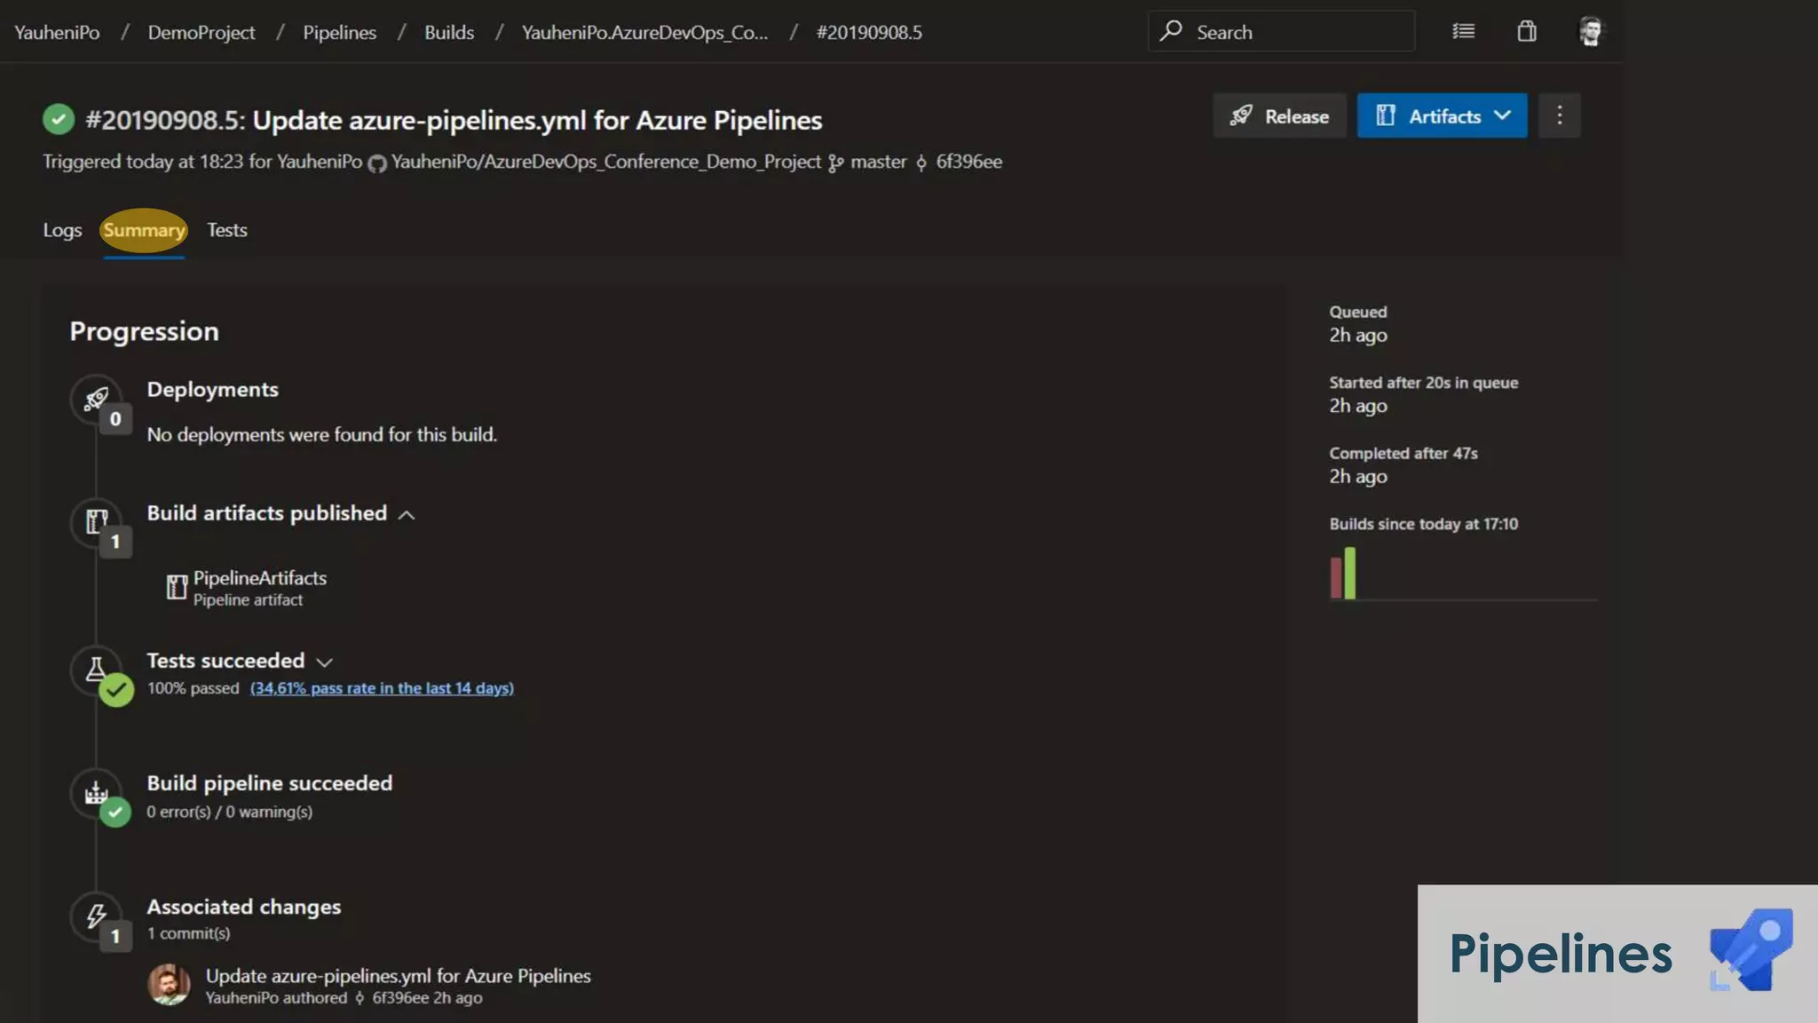Collapse Build artifacts published section
1818x1023 pixels.
[407, 515]
